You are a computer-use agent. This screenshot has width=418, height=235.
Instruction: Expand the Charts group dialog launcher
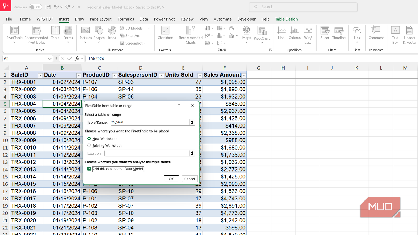[270, 50]
